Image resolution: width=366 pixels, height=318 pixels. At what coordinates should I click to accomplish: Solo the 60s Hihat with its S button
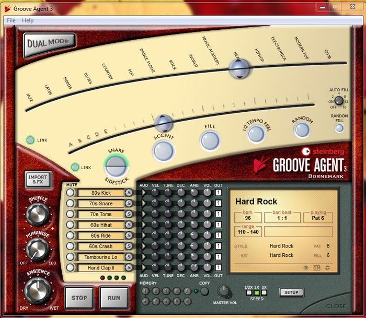(129, 225)
